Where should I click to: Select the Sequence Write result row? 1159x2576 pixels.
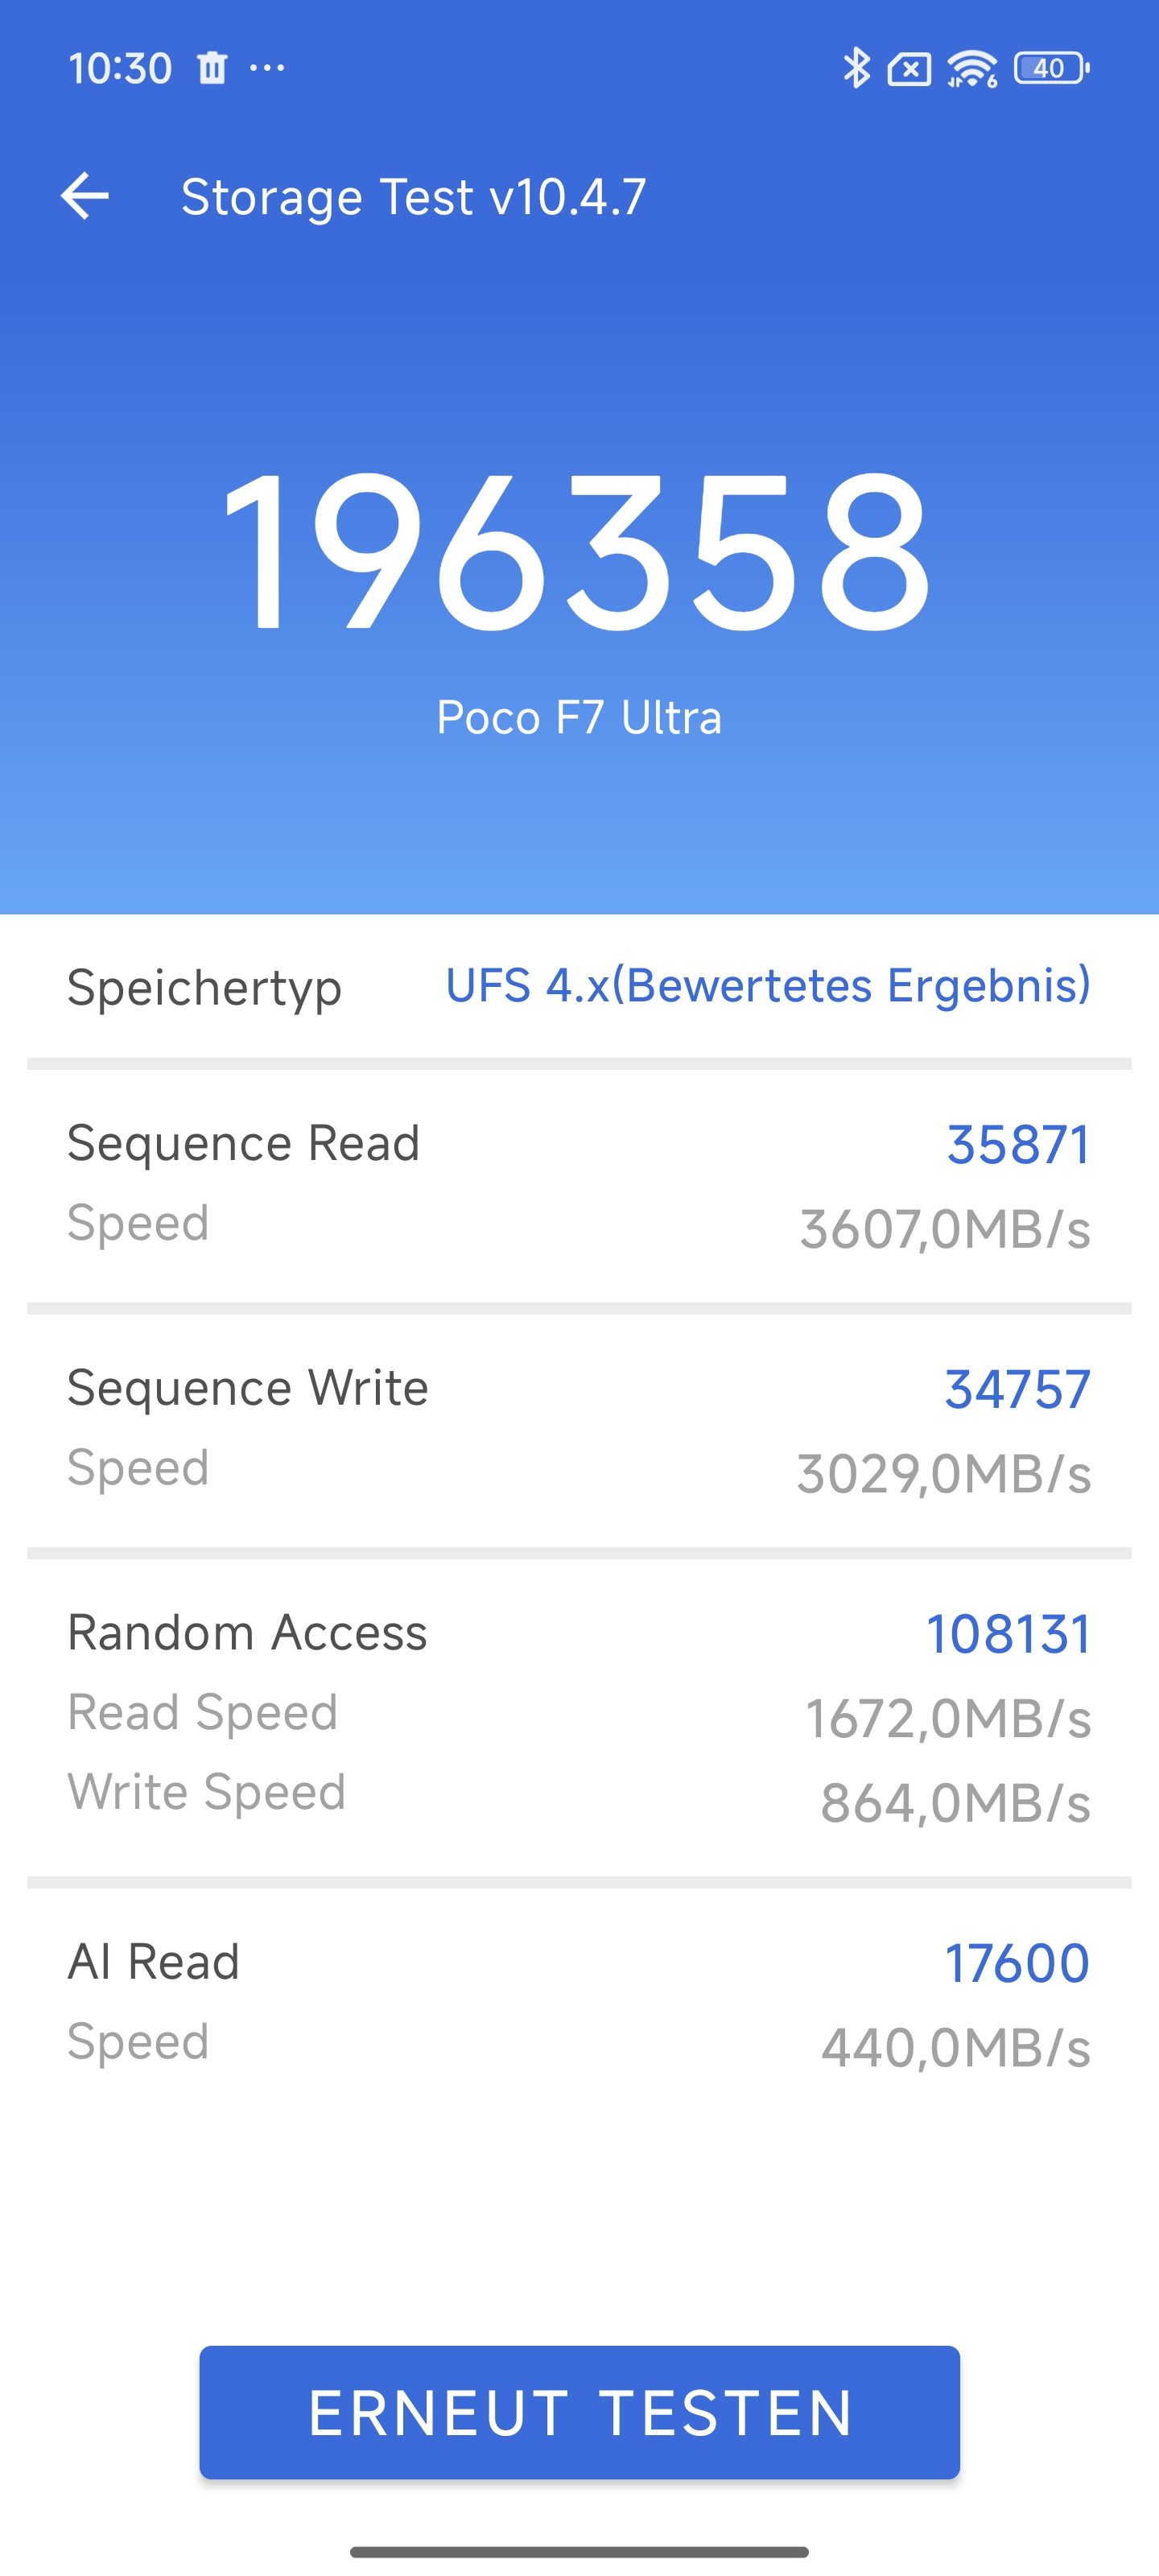coord(579,1430)
